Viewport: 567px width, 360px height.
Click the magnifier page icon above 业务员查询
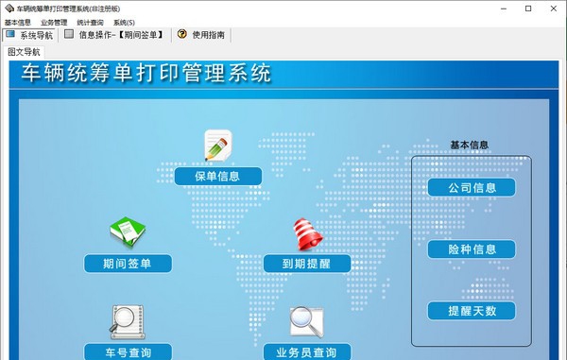click(x=306, y=321)
